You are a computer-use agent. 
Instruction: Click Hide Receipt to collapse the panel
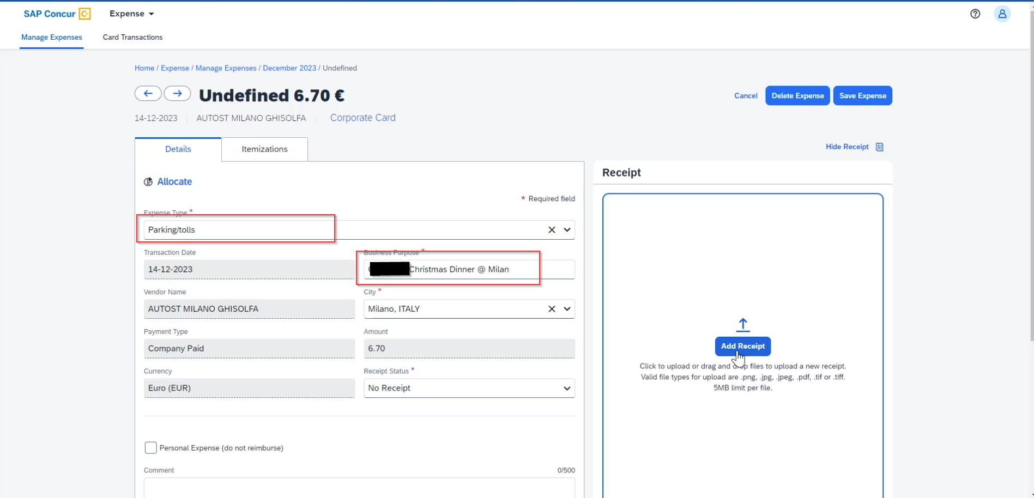coord(846,146)
